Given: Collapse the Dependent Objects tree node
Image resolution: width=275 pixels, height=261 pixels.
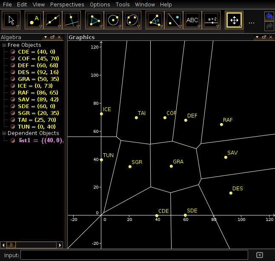Looking at the screenshot, I should click(x=4, y=133).
